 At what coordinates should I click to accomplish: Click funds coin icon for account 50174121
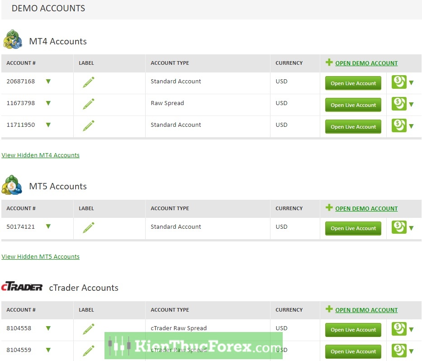399,227
